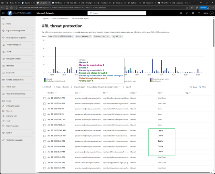Open the settings gear icon in header
Viewport: 215px width, 174px height.
click(x=193, y=13)
